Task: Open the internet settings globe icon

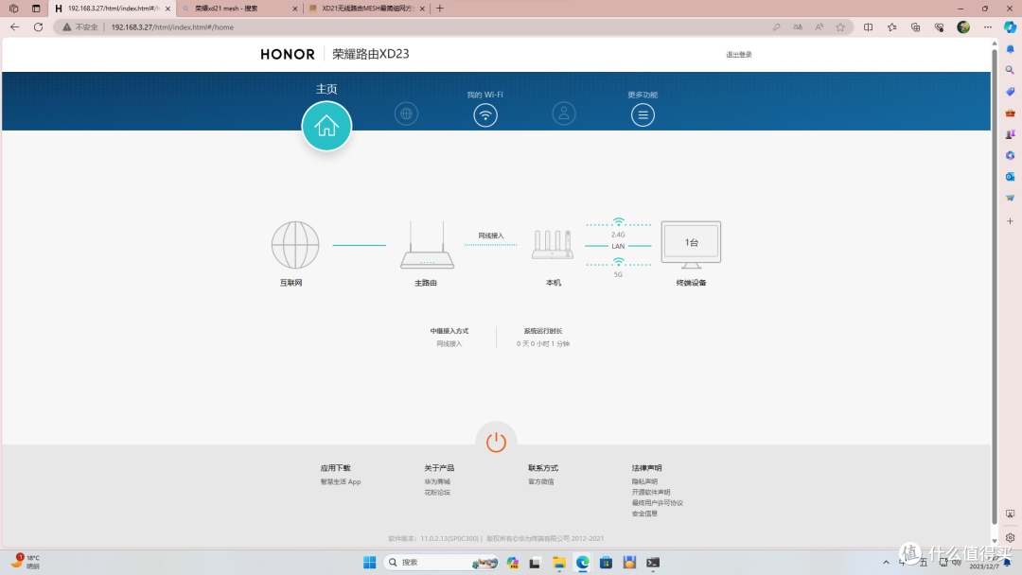Action: pos(406,113)
